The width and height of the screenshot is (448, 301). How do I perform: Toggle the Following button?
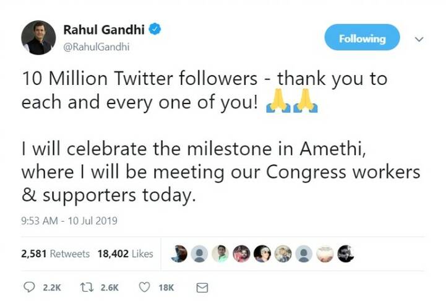click(x=362, y=38)
